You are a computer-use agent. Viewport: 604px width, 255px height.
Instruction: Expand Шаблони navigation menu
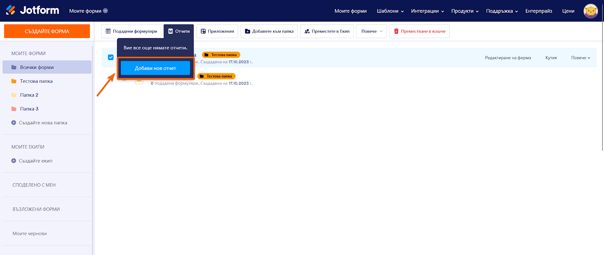[x=390, y=11]
